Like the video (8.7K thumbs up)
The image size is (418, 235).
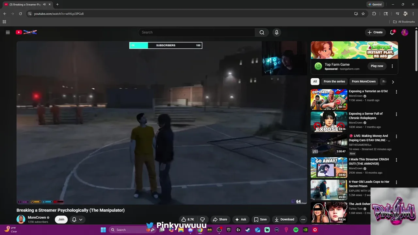click(188, 219)
